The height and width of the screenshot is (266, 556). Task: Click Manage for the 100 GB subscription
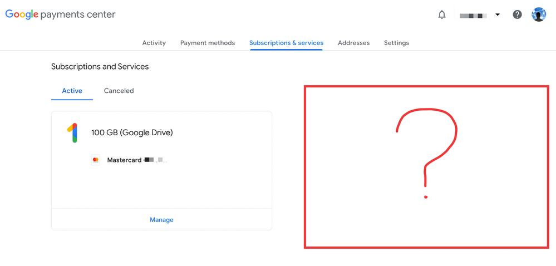(161, 220)
